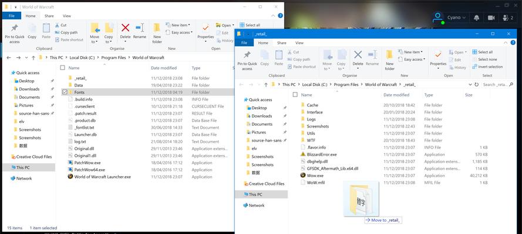Collapse ribbon chevron in _retail_ window
This screenshot has width=522, height=234.
point(506,43)
